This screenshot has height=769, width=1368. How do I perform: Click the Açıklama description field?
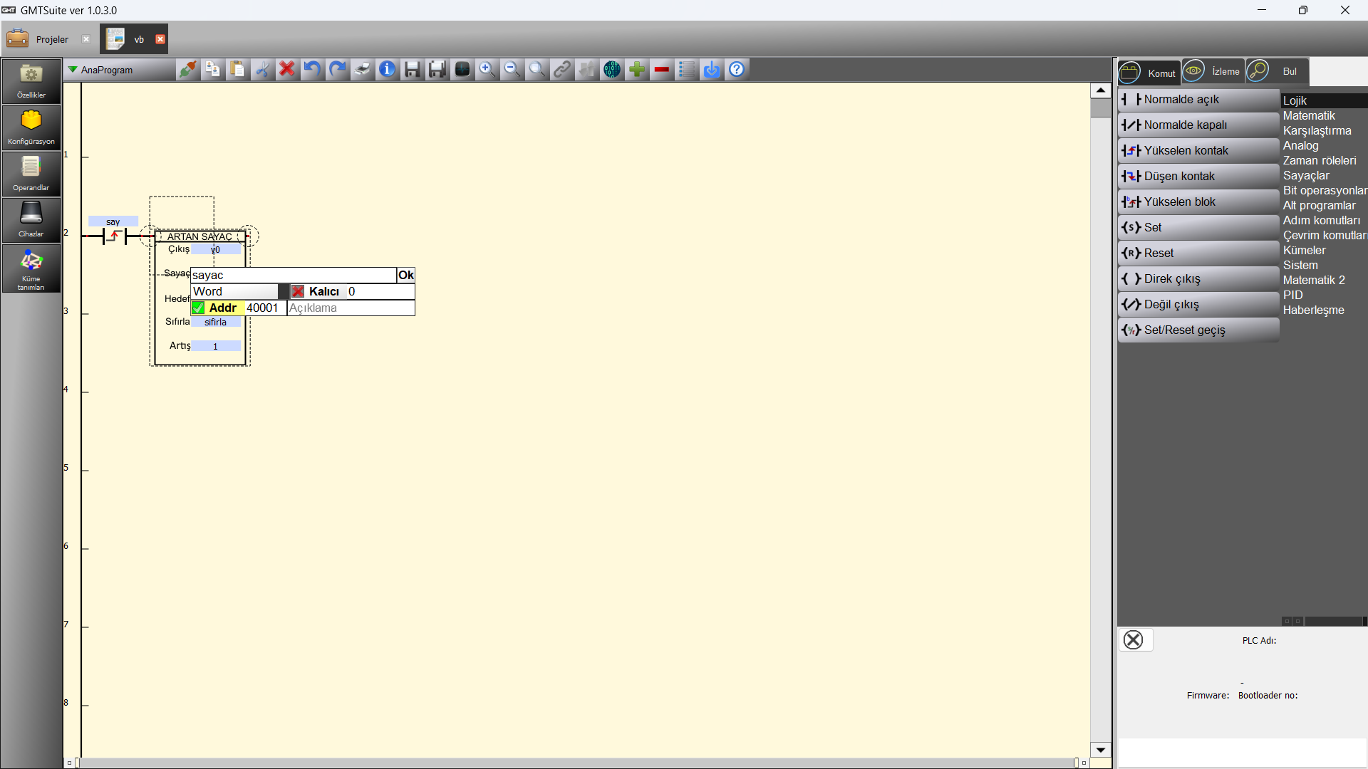[350, 308]
